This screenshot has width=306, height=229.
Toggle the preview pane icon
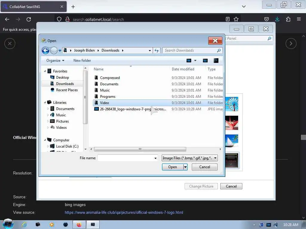pyautogui.click(x=205, y=61)
